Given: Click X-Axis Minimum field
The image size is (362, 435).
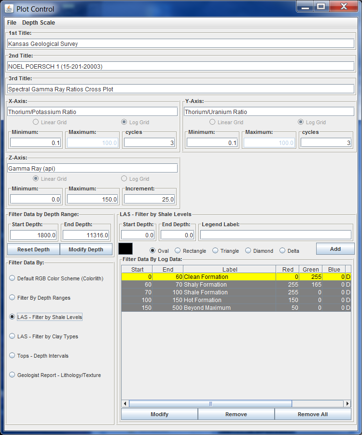Looking at the screenshot, I should (x=35, y=143).
